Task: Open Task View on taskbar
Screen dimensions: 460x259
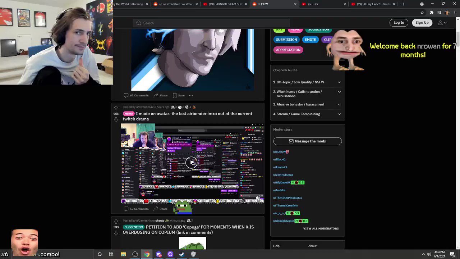Action: [x=111, y=254]
